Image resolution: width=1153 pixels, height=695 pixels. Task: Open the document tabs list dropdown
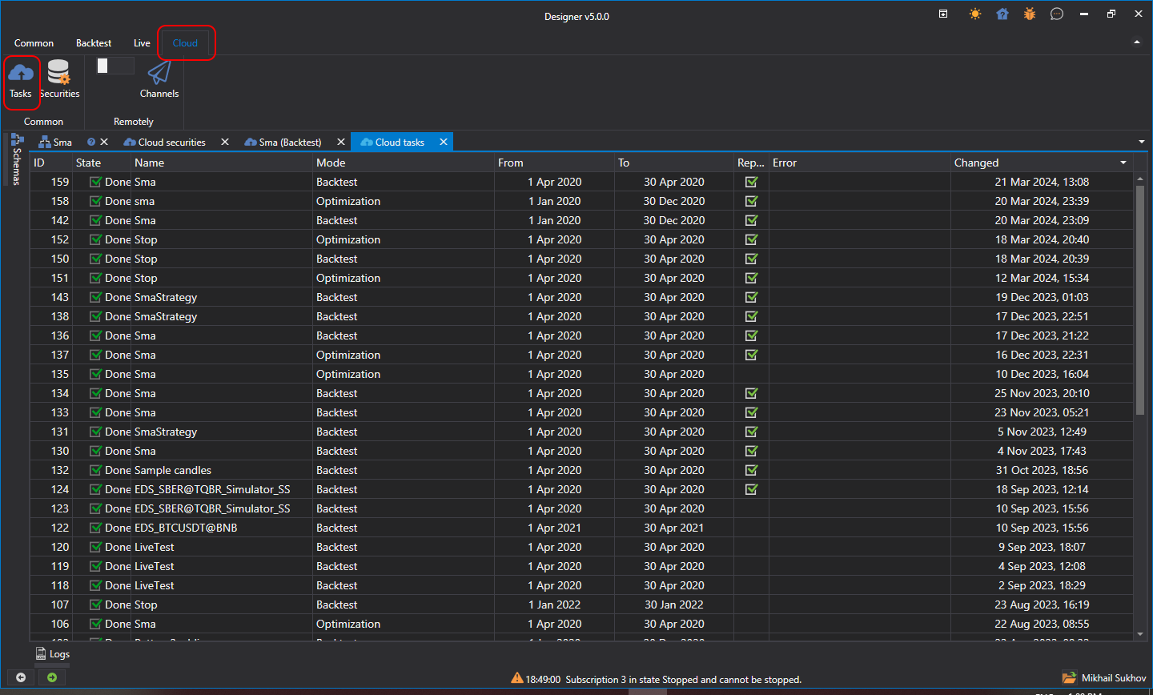click(x=1142, y=142)
